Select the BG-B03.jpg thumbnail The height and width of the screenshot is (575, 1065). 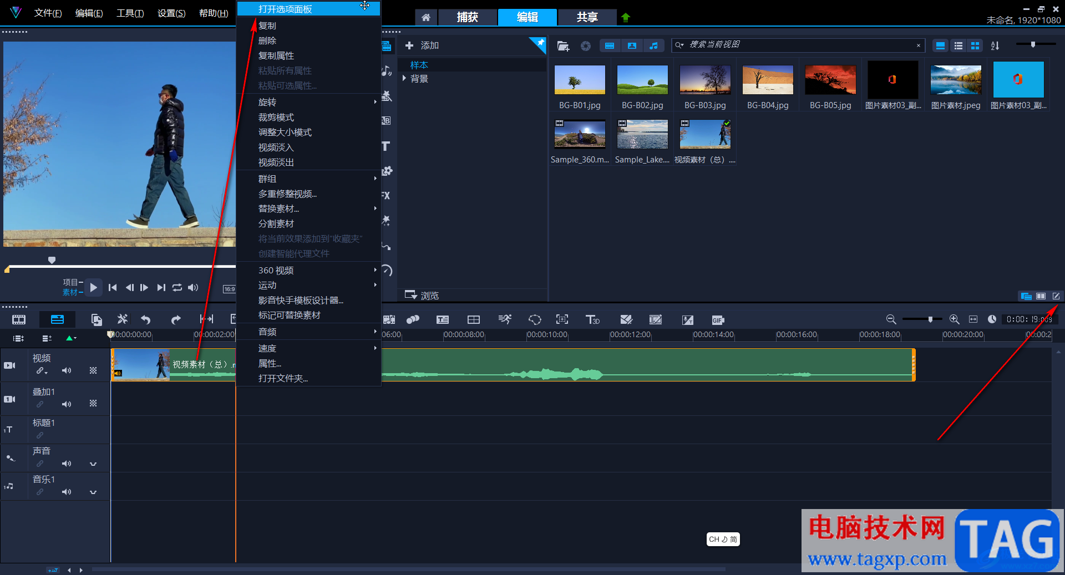point(705,80)
